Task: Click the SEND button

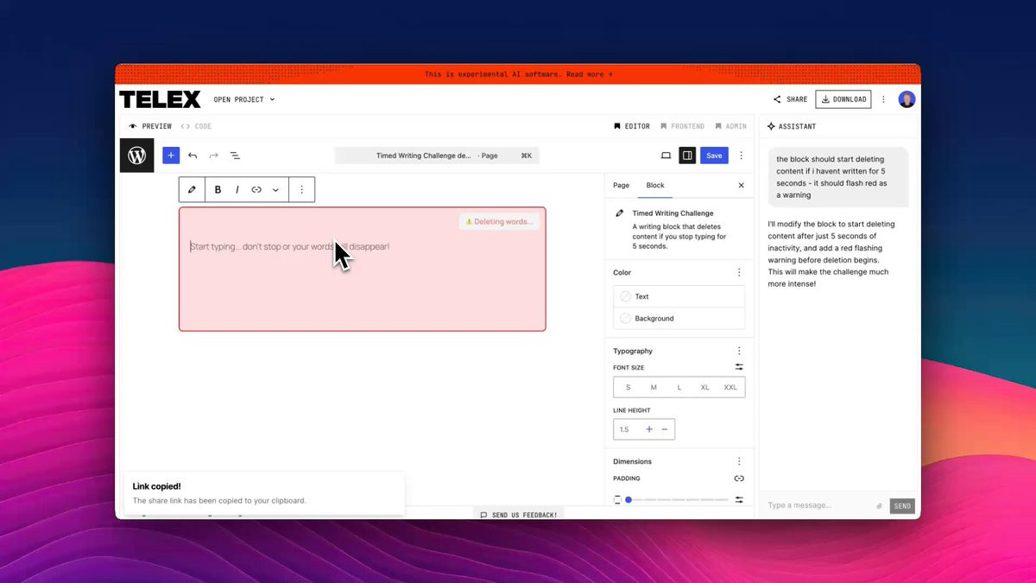Action: 902,506
